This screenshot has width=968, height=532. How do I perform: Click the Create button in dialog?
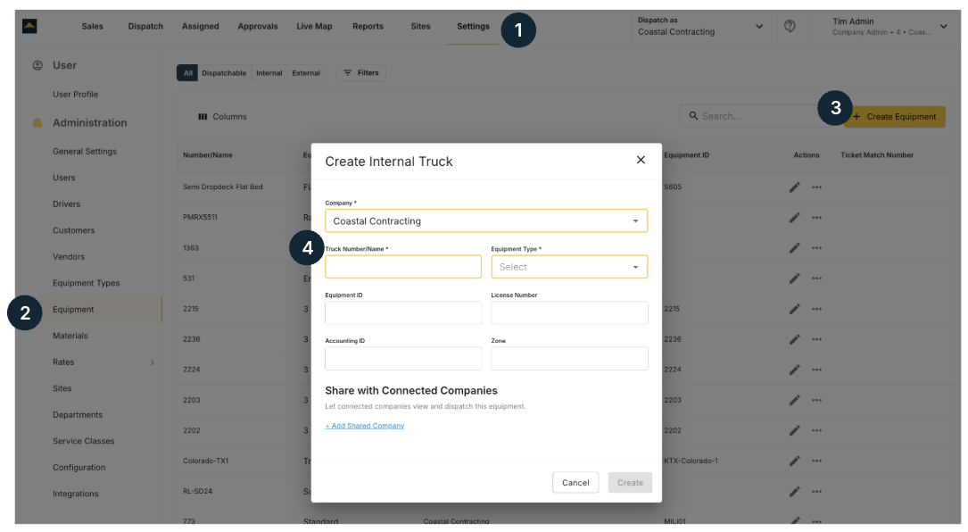pyautogui.click(x=630, y=483)
